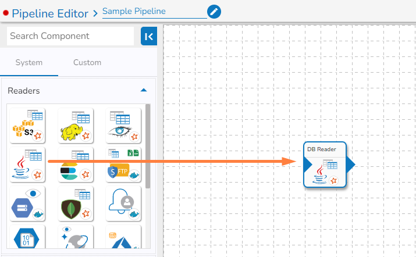Select the bell user notification component
The width and height of the screenshot is (416, 257).
(x=123, y=204)
